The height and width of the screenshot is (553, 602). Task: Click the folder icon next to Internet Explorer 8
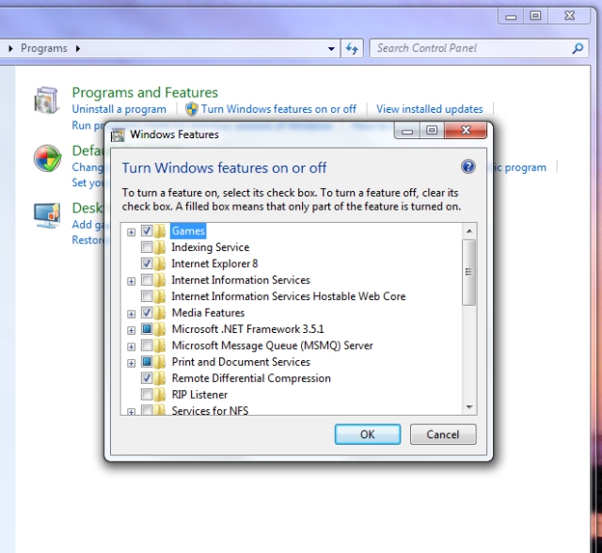159,263
